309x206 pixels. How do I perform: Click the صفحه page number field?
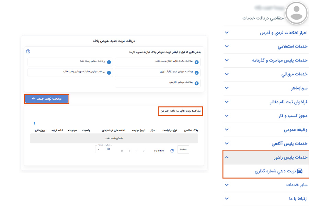(x=183, y=149)
